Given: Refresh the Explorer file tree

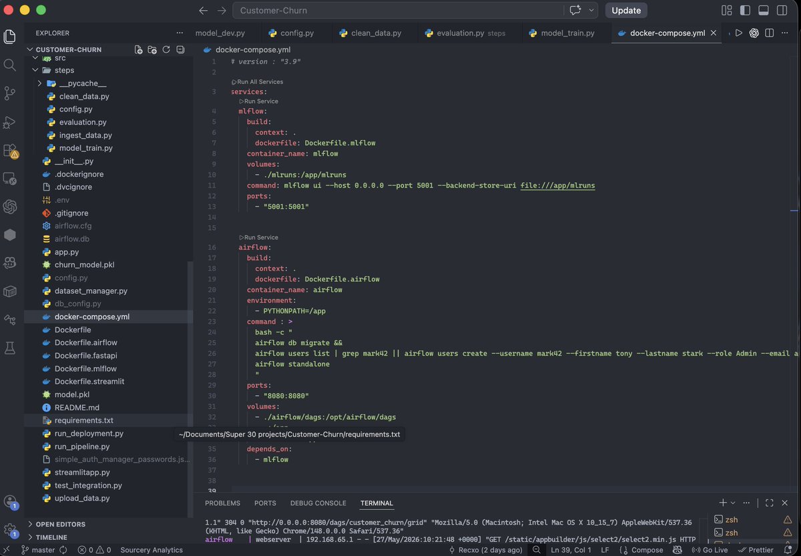Looking at the screenshot, I should (166, 49).
